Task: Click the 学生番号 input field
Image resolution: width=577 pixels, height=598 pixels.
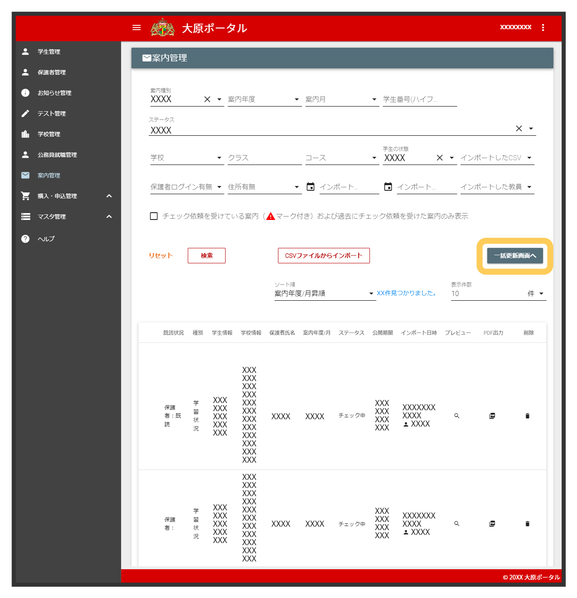Action: point(419,99)
